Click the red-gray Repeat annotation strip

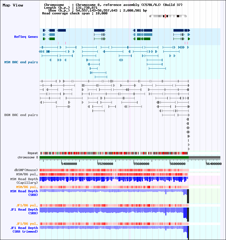coord(114,153)
